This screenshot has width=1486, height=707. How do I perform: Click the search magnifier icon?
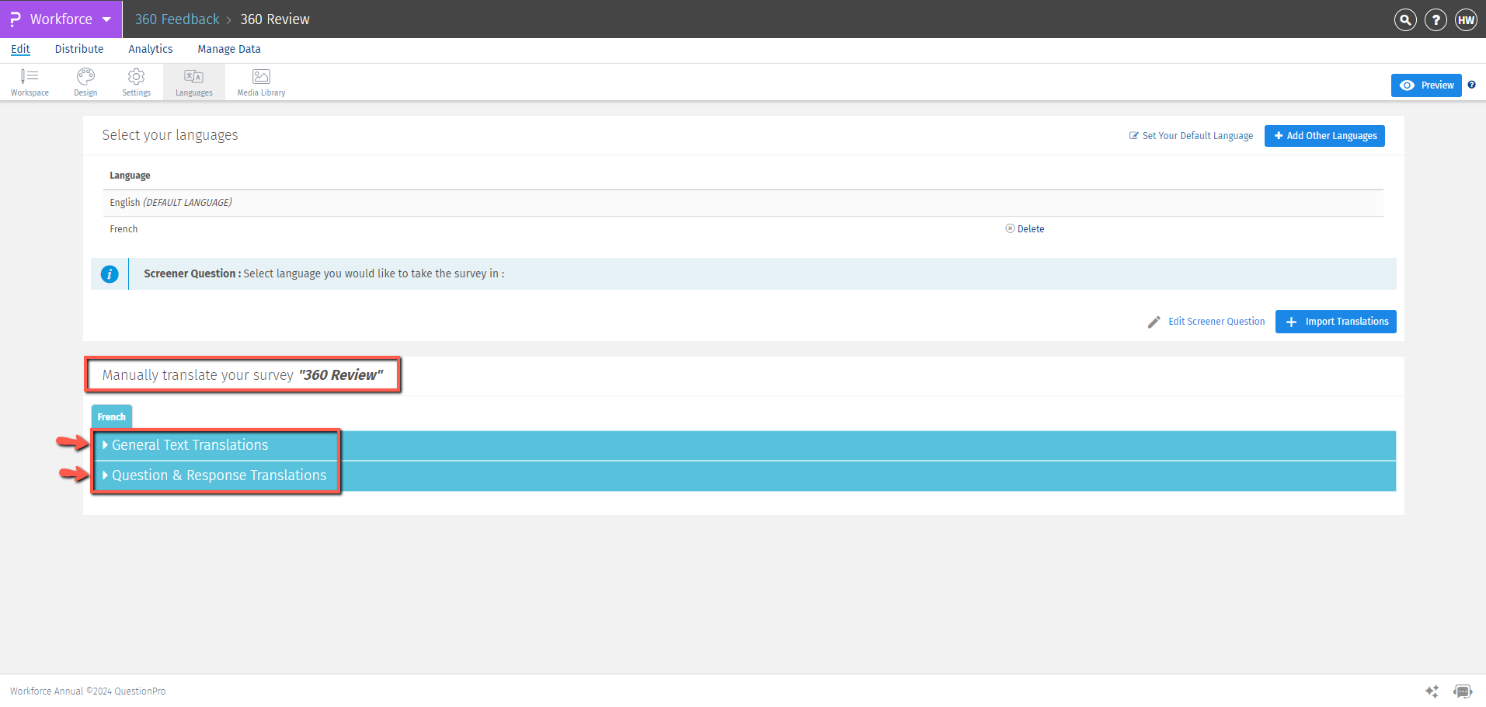coord(1405,19)
